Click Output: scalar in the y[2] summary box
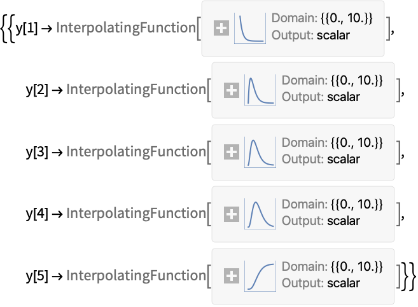The height and width of the screenshot is (307, 418). (x=321, y=97)
